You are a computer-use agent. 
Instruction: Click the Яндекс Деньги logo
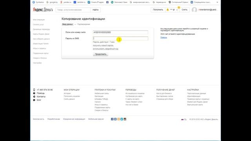click(43, 10)
